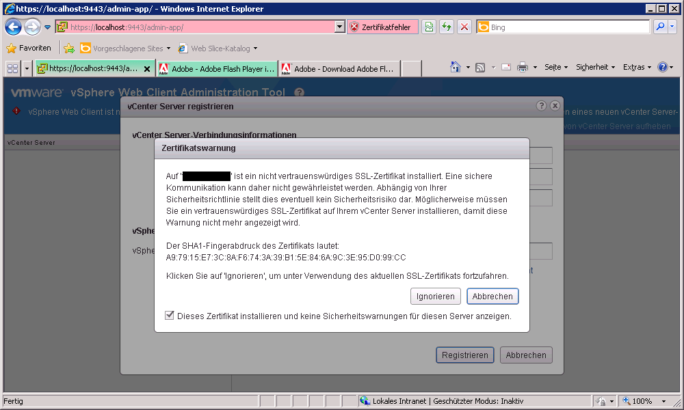Screen dimensions: 684x410
Task: Click Bing search magnifier icon
Action: (x=660, y=27)
